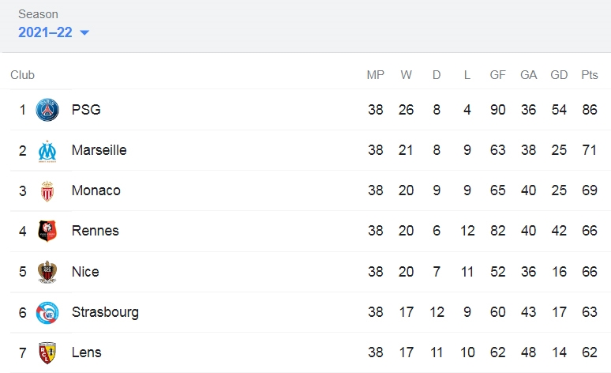Click the MP column header
Image resolution: width=611 pixels, height=373 pixels.
[375, 75]
